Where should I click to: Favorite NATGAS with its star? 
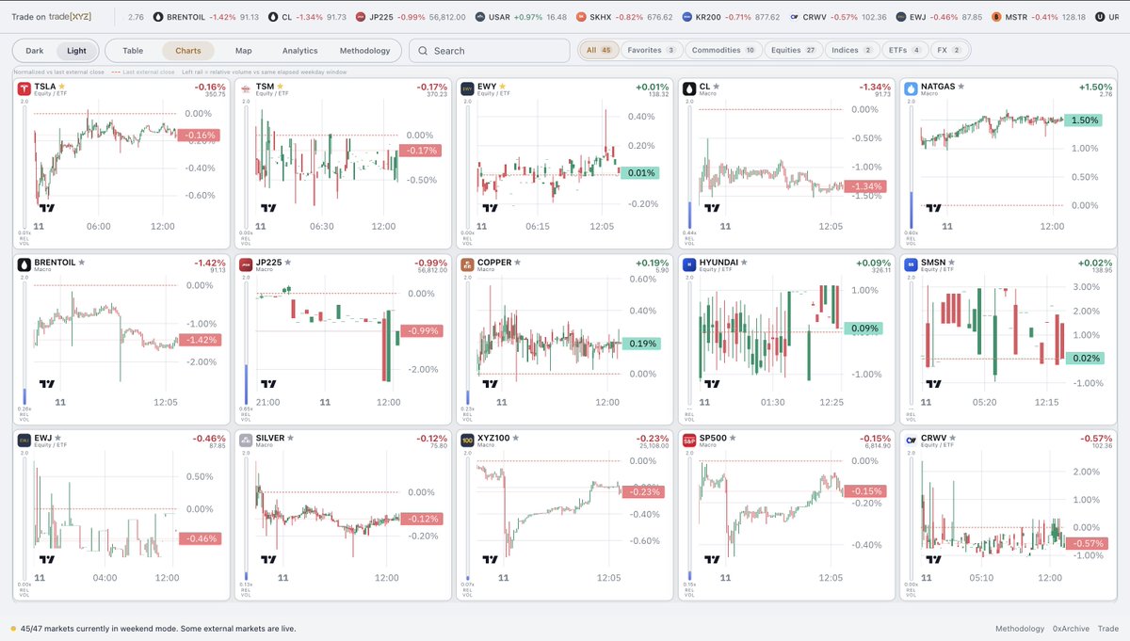(961, 87)
